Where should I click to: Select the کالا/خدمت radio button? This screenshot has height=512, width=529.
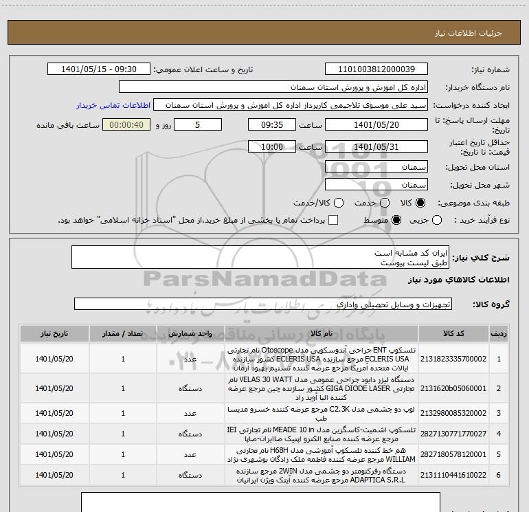pyautogui.click(x=339, y=203)
